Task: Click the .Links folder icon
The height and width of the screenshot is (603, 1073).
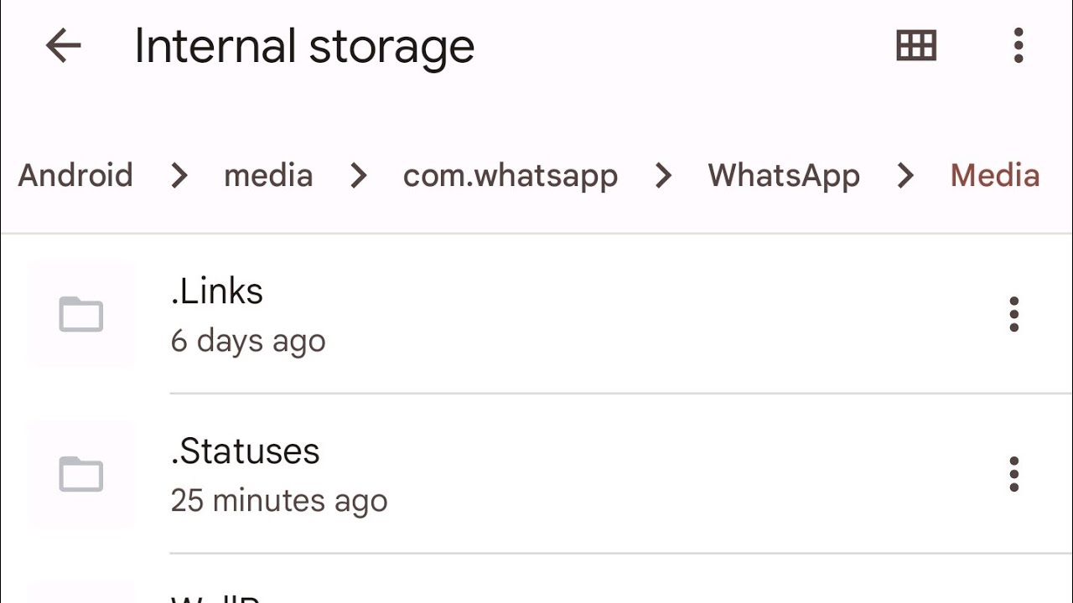Action: 81,315
